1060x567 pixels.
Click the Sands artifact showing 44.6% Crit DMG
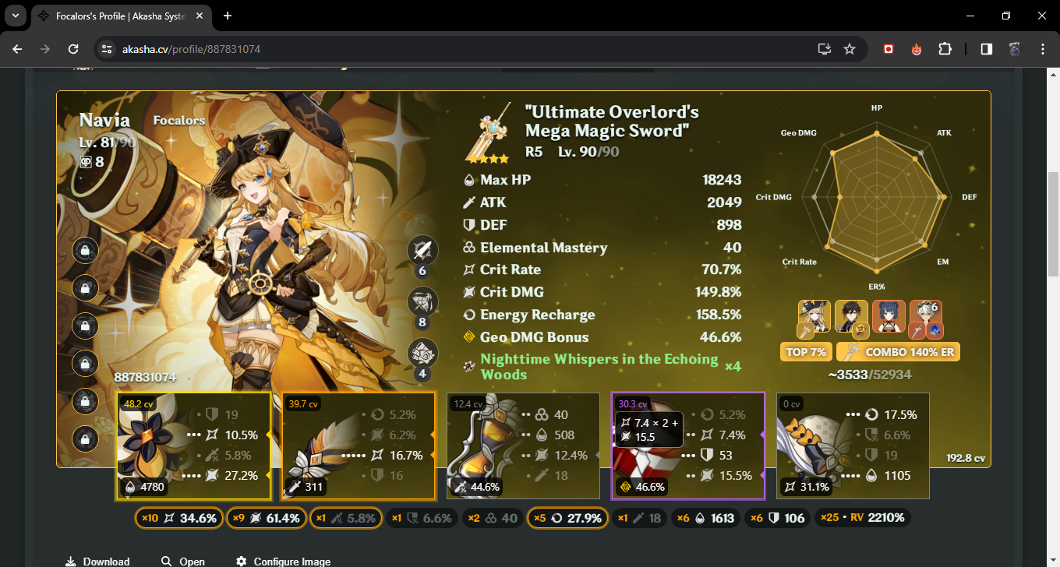pos(523,445)
